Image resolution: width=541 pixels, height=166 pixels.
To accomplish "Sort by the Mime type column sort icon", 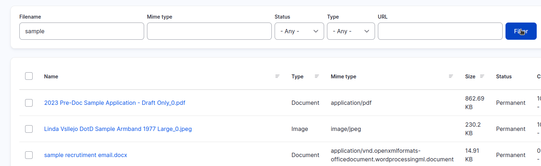I will click(451, 76).
